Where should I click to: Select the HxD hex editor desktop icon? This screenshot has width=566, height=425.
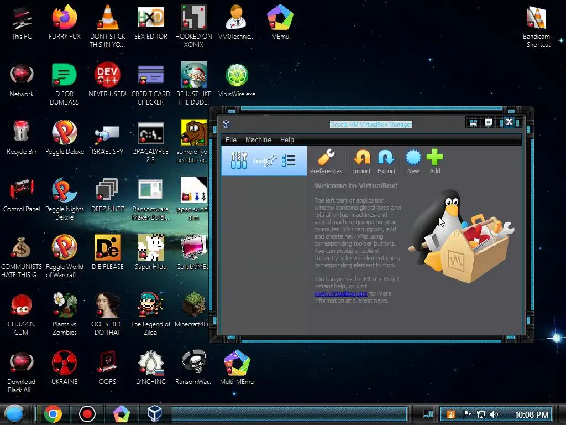point(151,22)
